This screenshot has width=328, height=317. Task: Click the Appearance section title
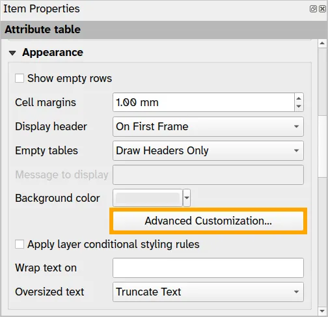[x=53, y=53]
